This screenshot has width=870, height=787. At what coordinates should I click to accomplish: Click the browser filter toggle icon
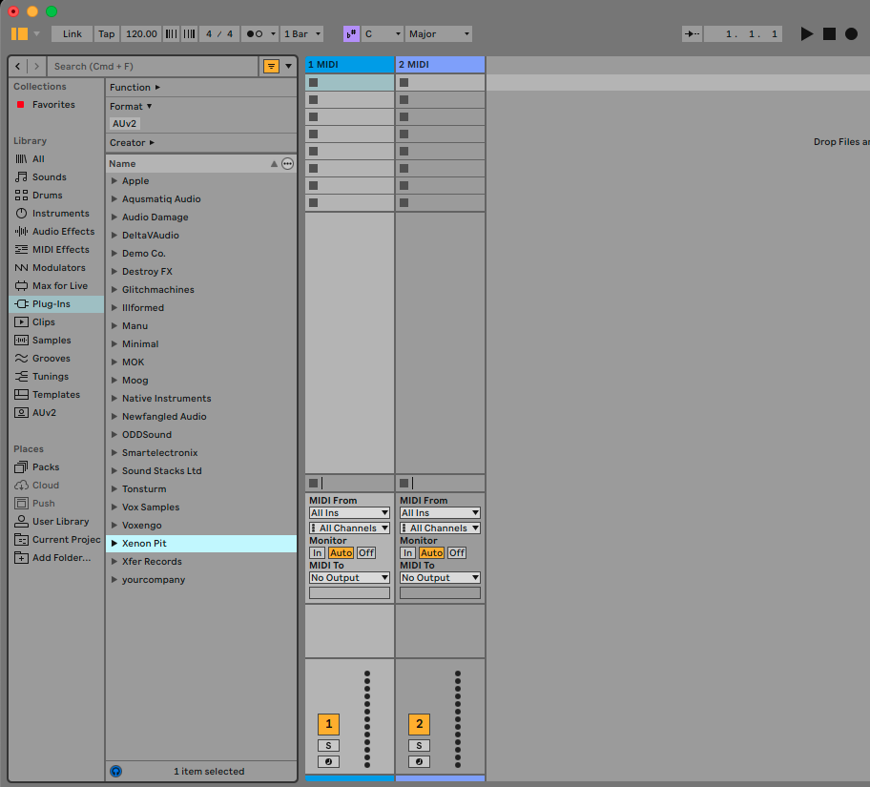[271, 67]
